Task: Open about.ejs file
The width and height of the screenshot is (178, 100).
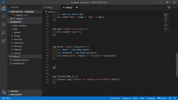Action: tap(18, 39)
